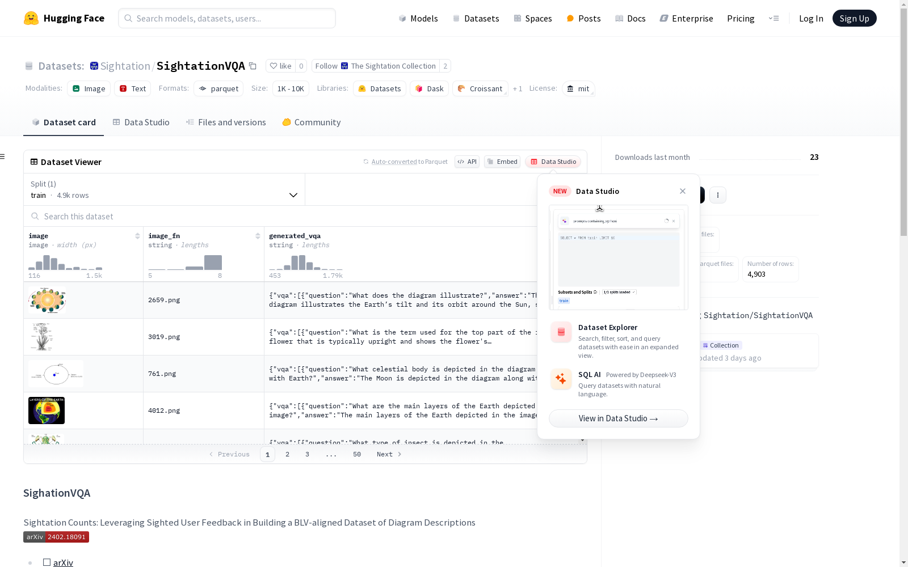Open the Text modality tag

tap(133, 88)
